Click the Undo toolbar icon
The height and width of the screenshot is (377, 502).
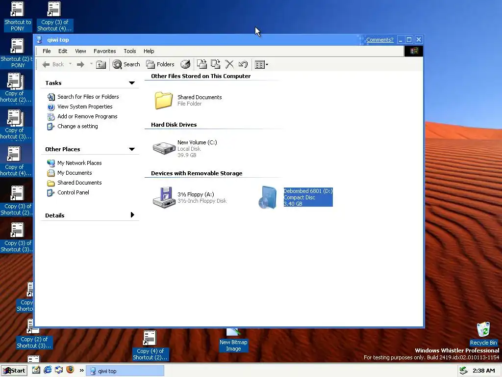[x=243, y=64]
